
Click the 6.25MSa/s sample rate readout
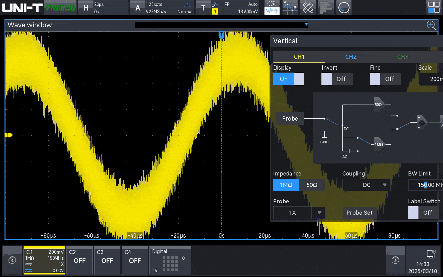[156, 12]
